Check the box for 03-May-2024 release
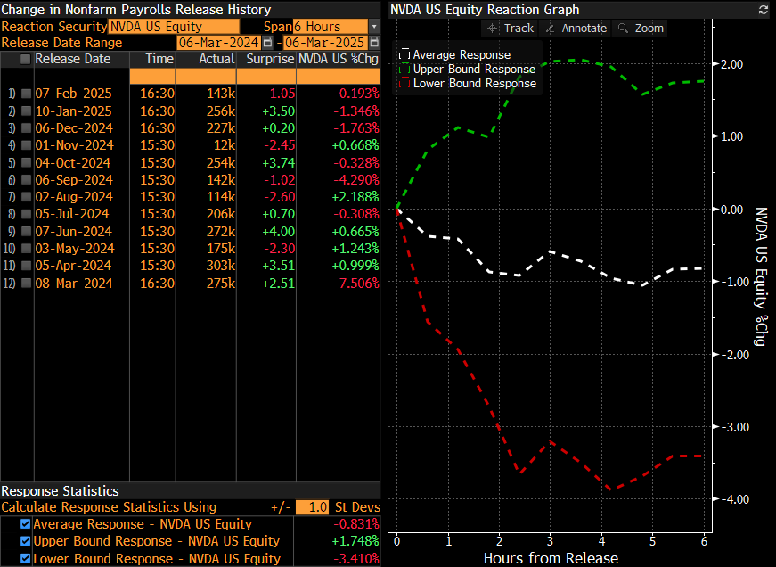Screen dimensions: 776x567 (26, 249)
